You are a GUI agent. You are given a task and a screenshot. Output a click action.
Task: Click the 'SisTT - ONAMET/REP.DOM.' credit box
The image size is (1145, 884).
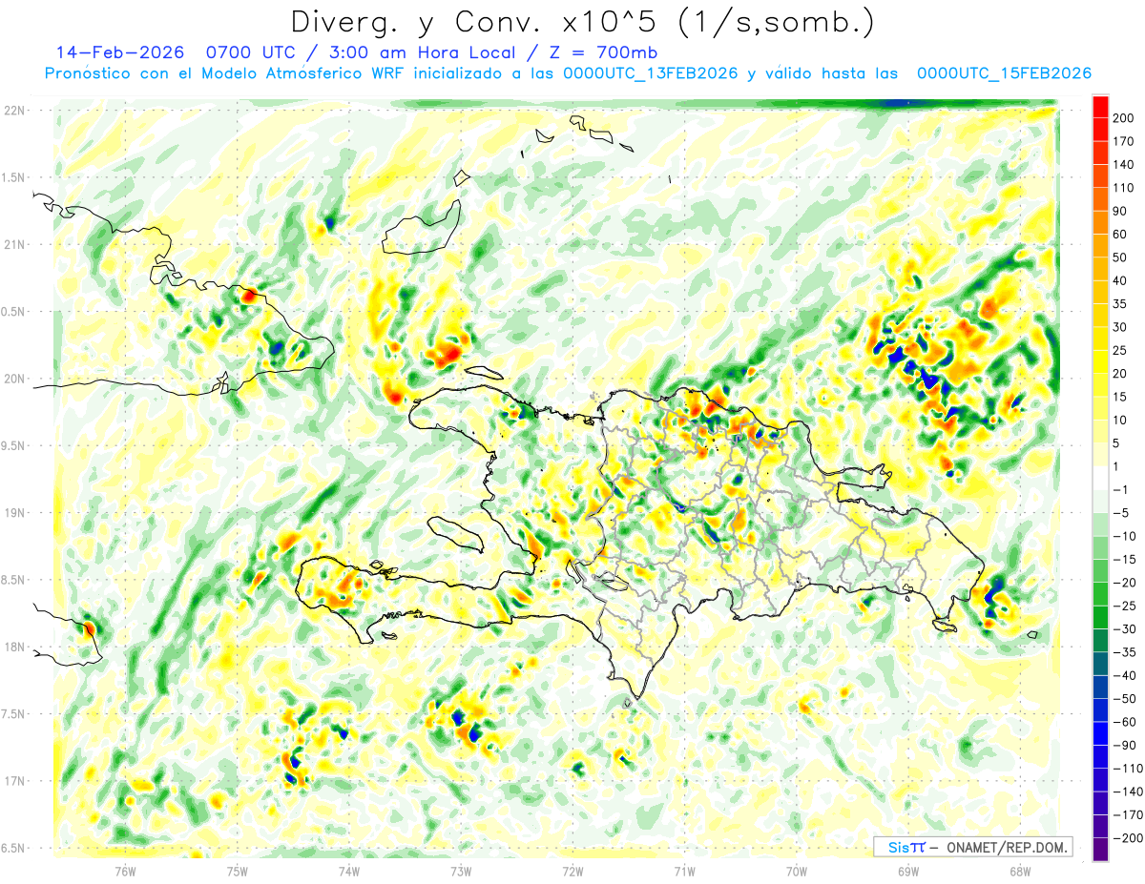click(972, 847)
